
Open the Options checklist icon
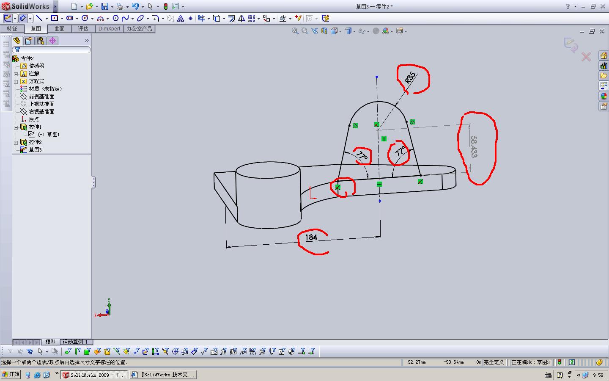point(176,6)
